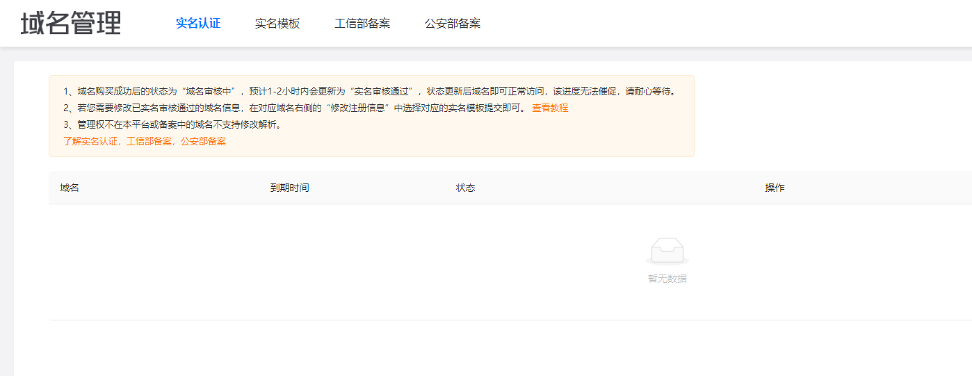Open the 实名模板 tab

click(277, 23)
